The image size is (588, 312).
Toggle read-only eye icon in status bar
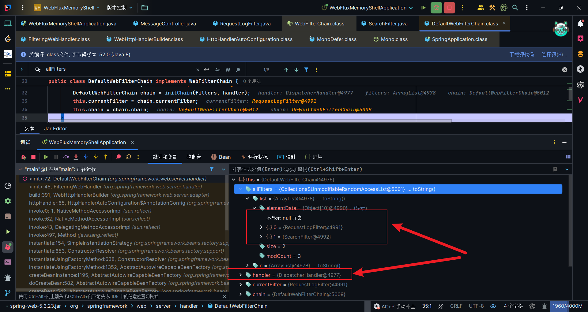point(493,306)
